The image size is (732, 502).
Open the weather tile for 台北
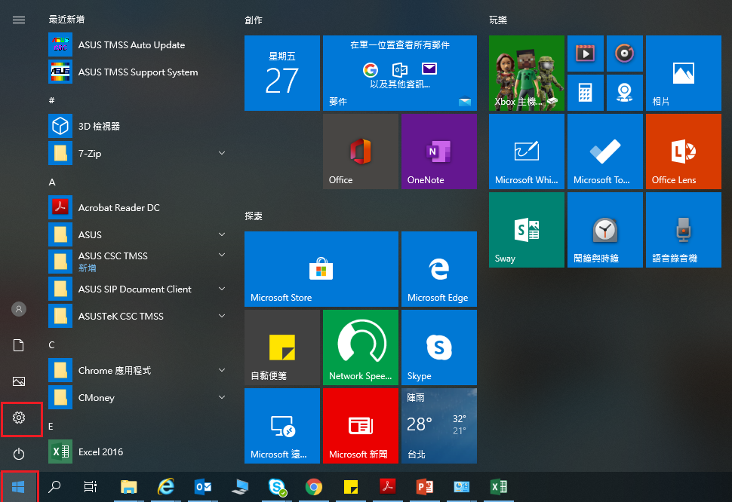[x=439, y=426]
